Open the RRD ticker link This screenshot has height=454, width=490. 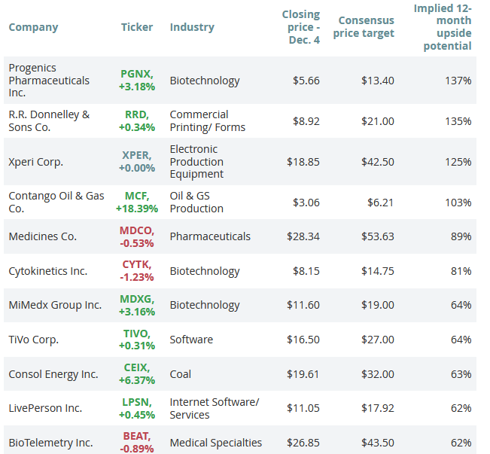coord(136,114)
